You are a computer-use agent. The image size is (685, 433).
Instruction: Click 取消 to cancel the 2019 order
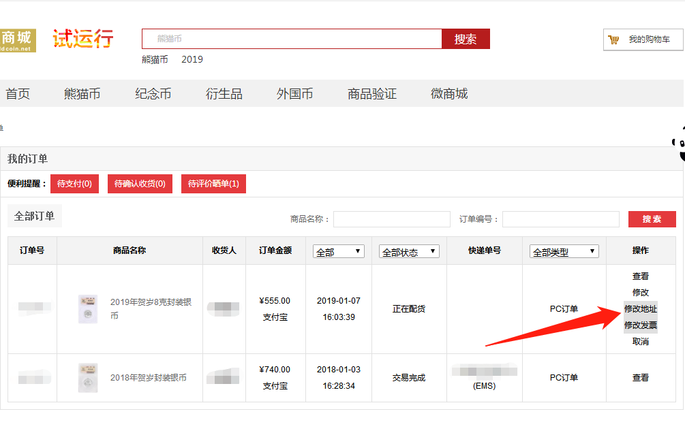click(x=640, y=342)
